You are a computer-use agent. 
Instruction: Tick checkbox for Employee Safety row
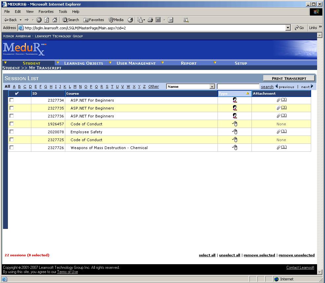click(x=12, y=132)
